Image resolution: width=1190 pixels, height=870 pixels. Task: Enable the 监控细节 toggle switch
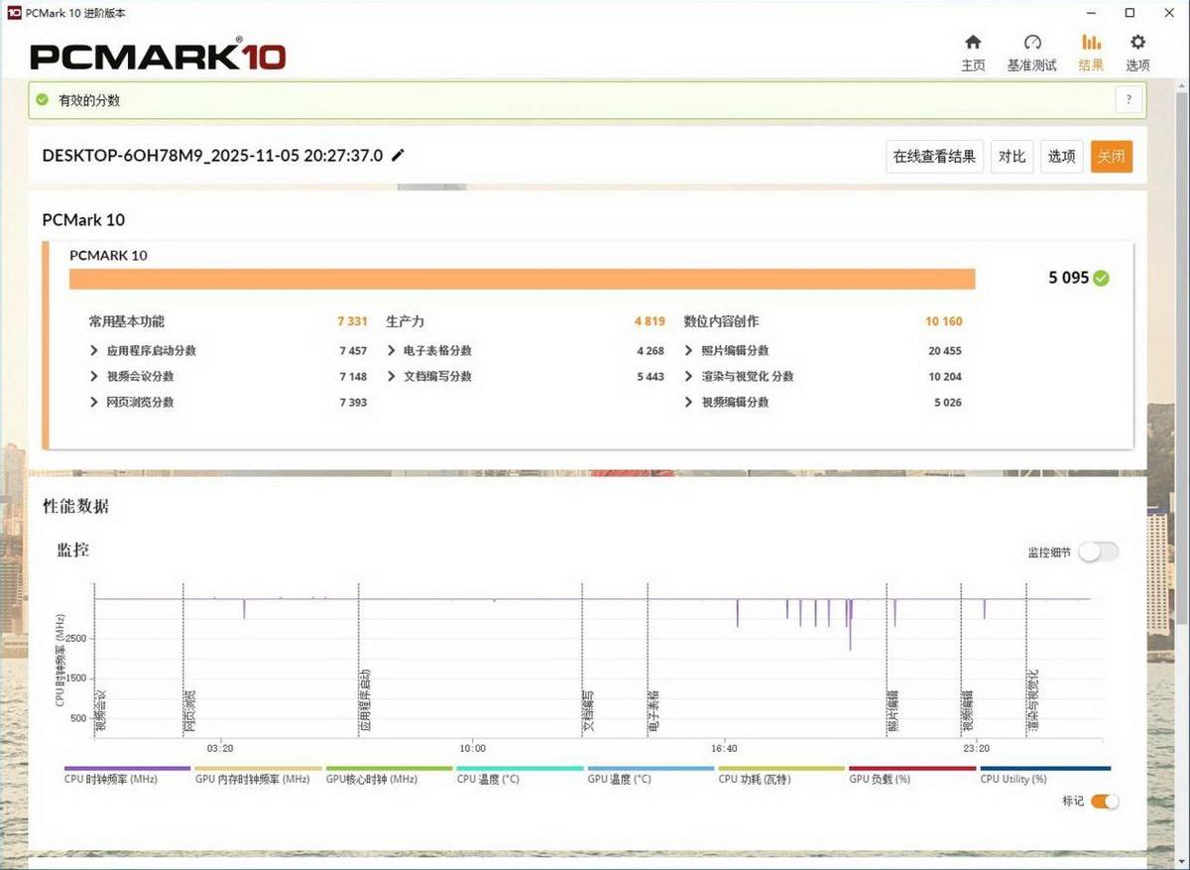tap(1098, 553)
